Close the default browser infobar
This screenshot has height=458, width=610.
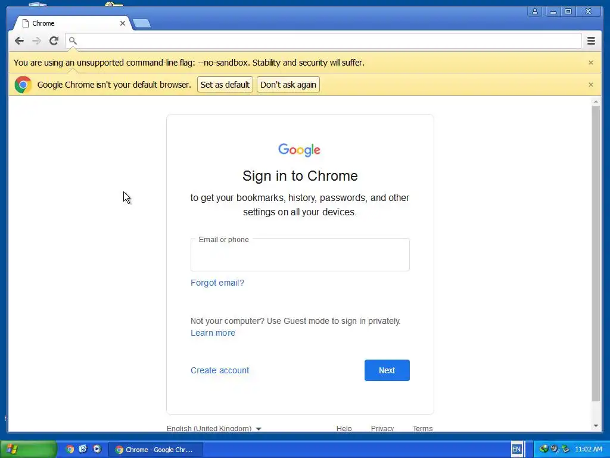[x=590, y=85]
